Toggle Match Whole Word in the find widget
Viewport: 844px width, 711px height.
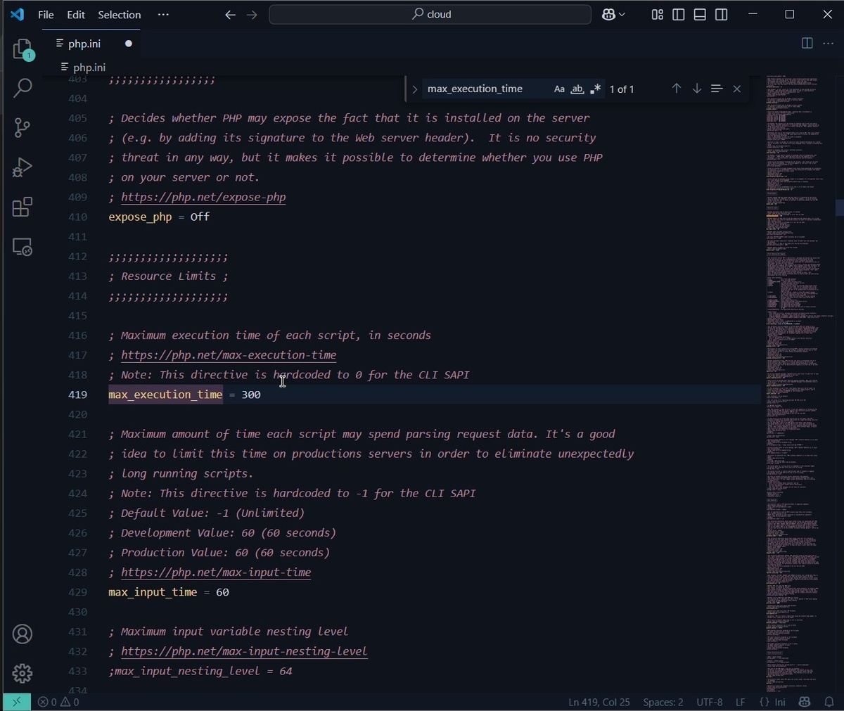click(577, 89)
